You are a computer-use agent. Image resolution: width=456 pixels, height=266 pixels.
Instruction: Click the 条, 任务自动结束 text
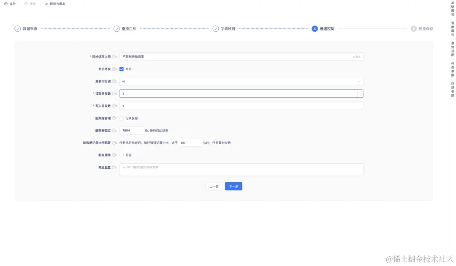tap(157, 131)
